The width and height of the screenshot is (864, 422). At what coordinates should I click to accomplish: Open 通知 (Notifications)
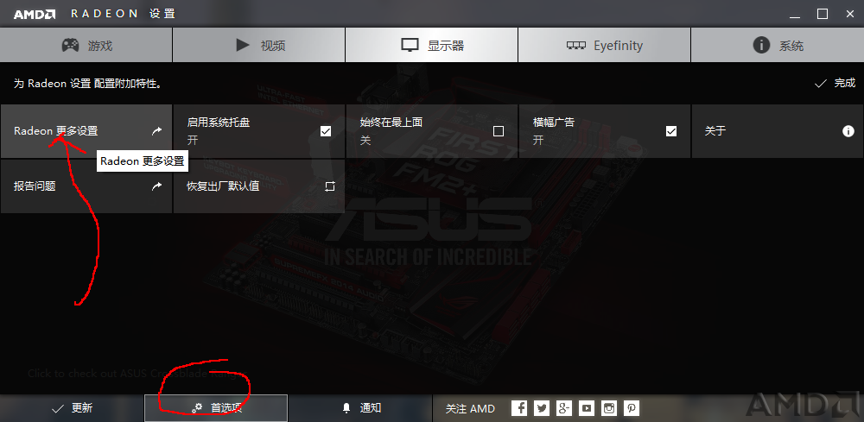(360, 408)
